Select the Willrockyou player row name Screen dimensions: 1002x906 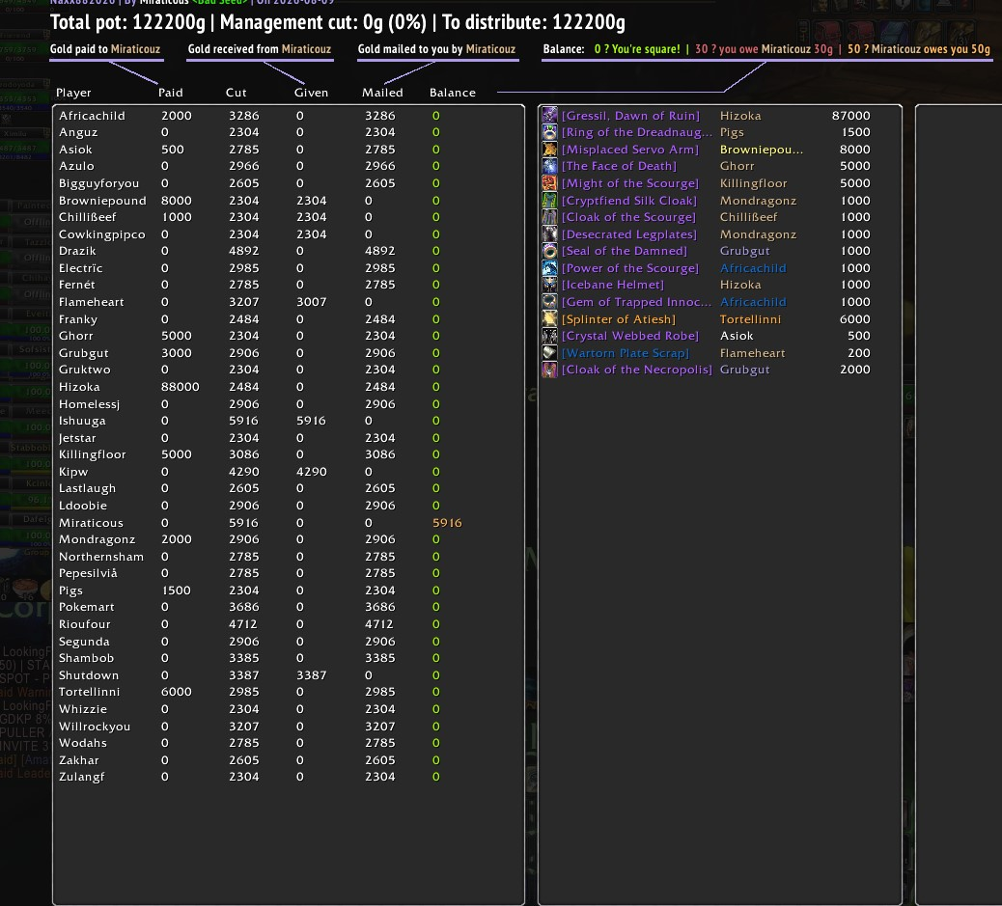tap(95, 727)
